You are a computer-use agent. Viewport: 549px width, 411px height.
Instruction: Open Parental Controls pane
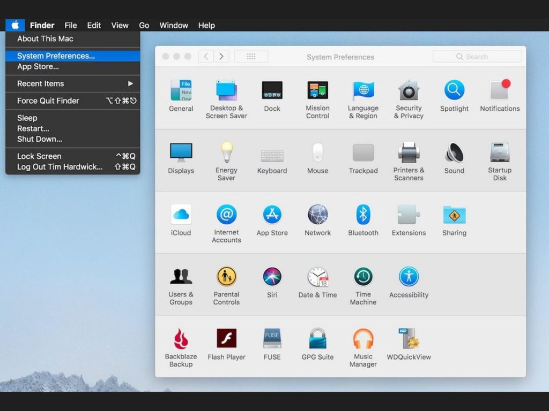[x=227, y=277]
